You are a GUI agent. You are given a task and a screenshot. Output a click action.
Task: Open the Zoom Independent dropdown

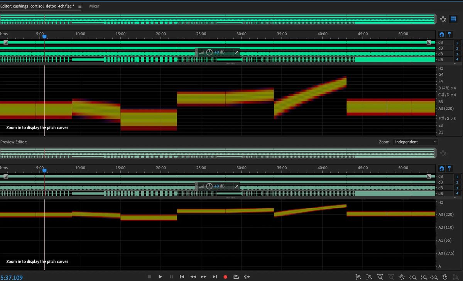(x=415, y=142)
